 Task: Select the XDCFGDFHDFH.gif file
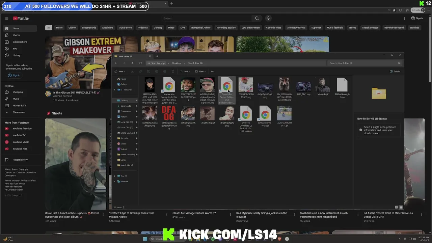coord(284,116)
